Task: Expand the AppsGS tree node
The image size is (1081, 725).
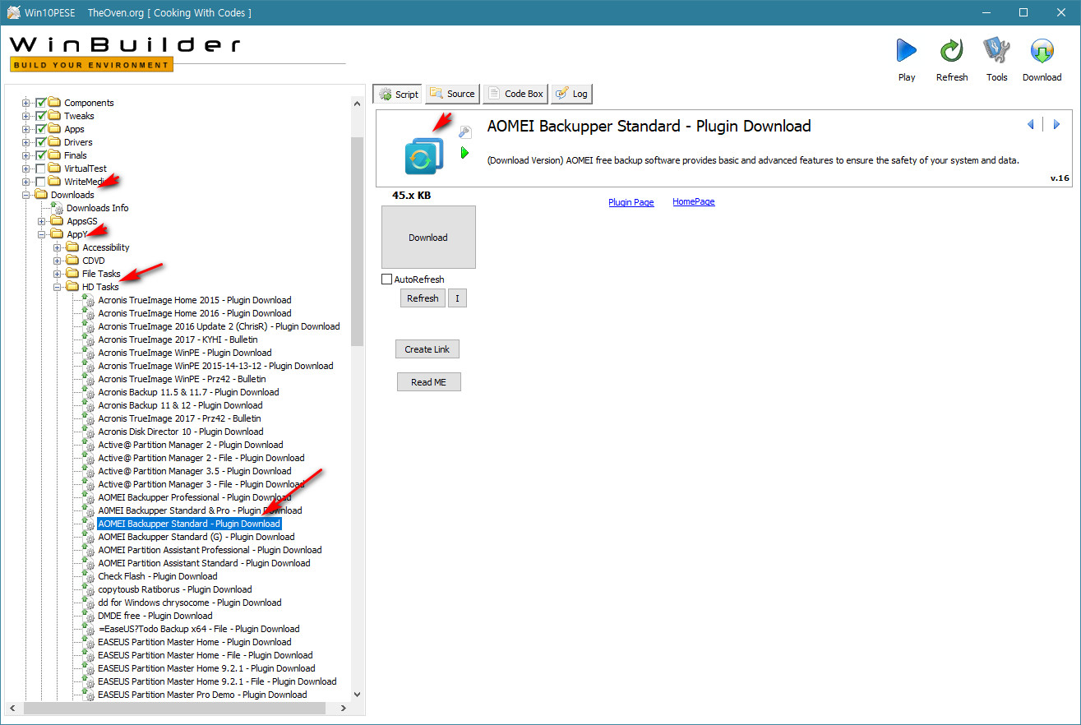Action: tap(42, 221)
